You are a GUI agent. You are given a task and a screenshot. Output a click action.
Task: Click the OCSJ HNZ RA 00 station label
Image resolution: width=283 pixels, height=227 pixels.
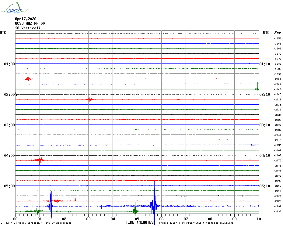click(x=30, y=23)
